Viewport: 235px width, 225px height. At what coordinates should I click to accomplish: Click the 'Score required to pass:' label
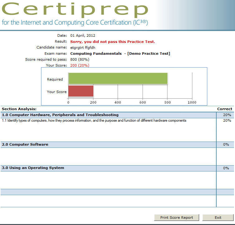[46, 59]
